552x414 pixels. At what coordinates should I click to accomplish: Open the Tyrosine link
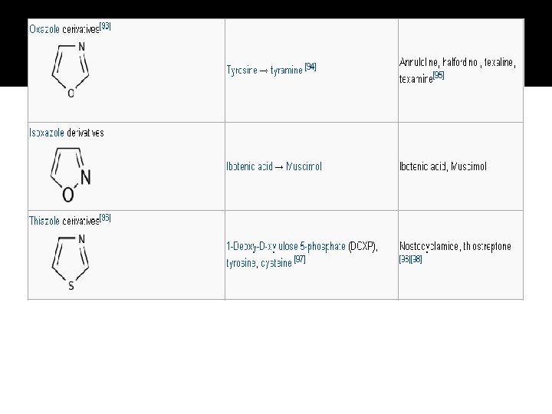(242, 70)
